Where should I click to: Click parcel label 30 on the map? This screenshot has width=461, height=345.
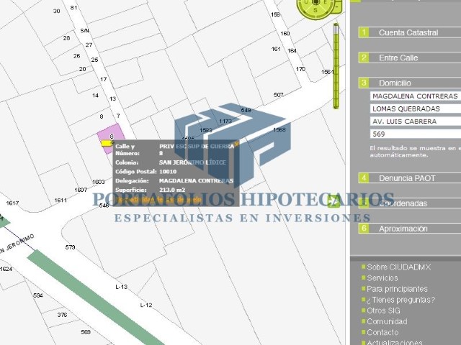tap(57, 11)
